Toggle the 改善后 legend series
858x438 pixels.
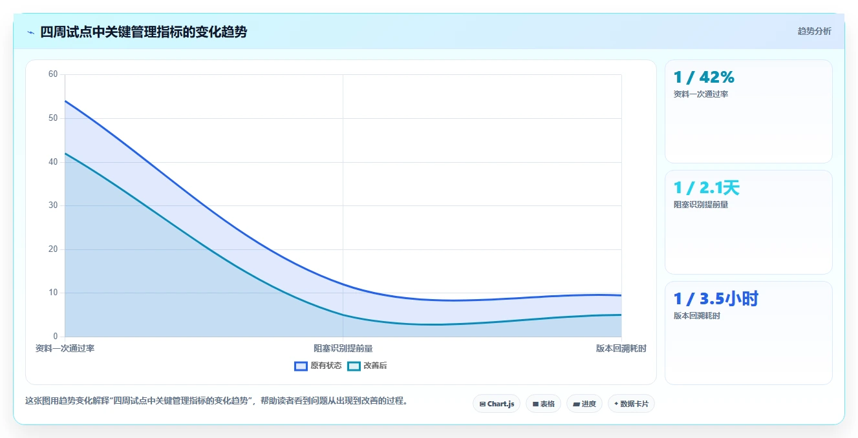(x=367, y=366)
